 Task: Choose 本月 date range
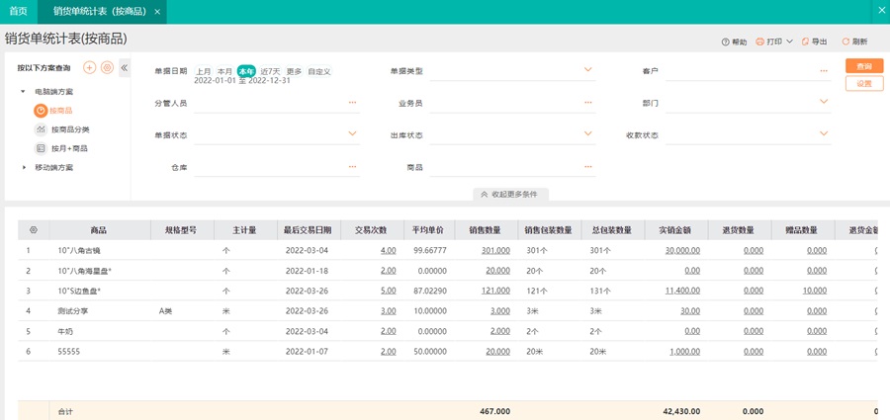pos(225,71)
